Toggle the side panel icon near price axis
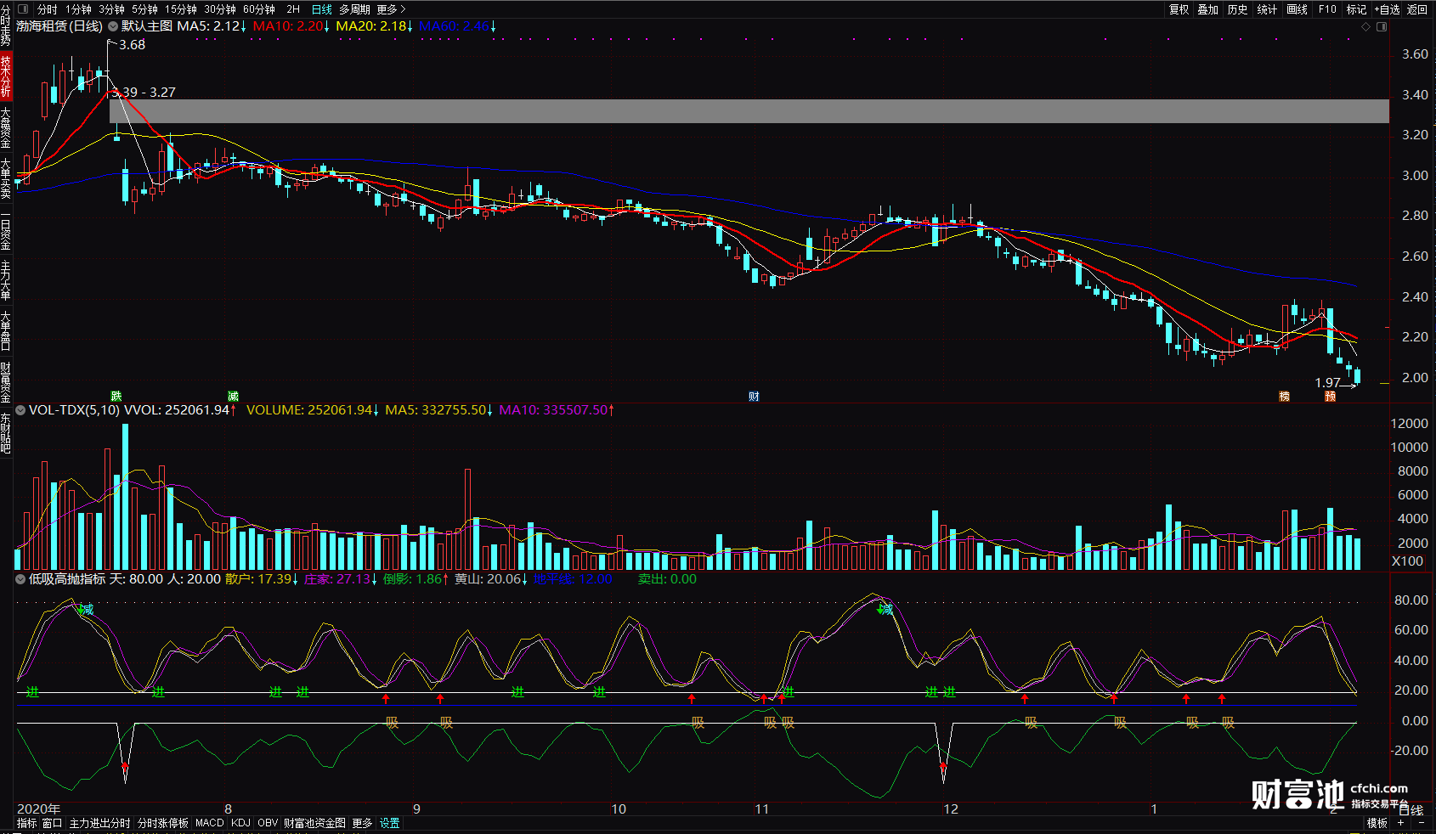Screen dimensions: 1436x834 pyautogui.click(x=1382, y=27)
